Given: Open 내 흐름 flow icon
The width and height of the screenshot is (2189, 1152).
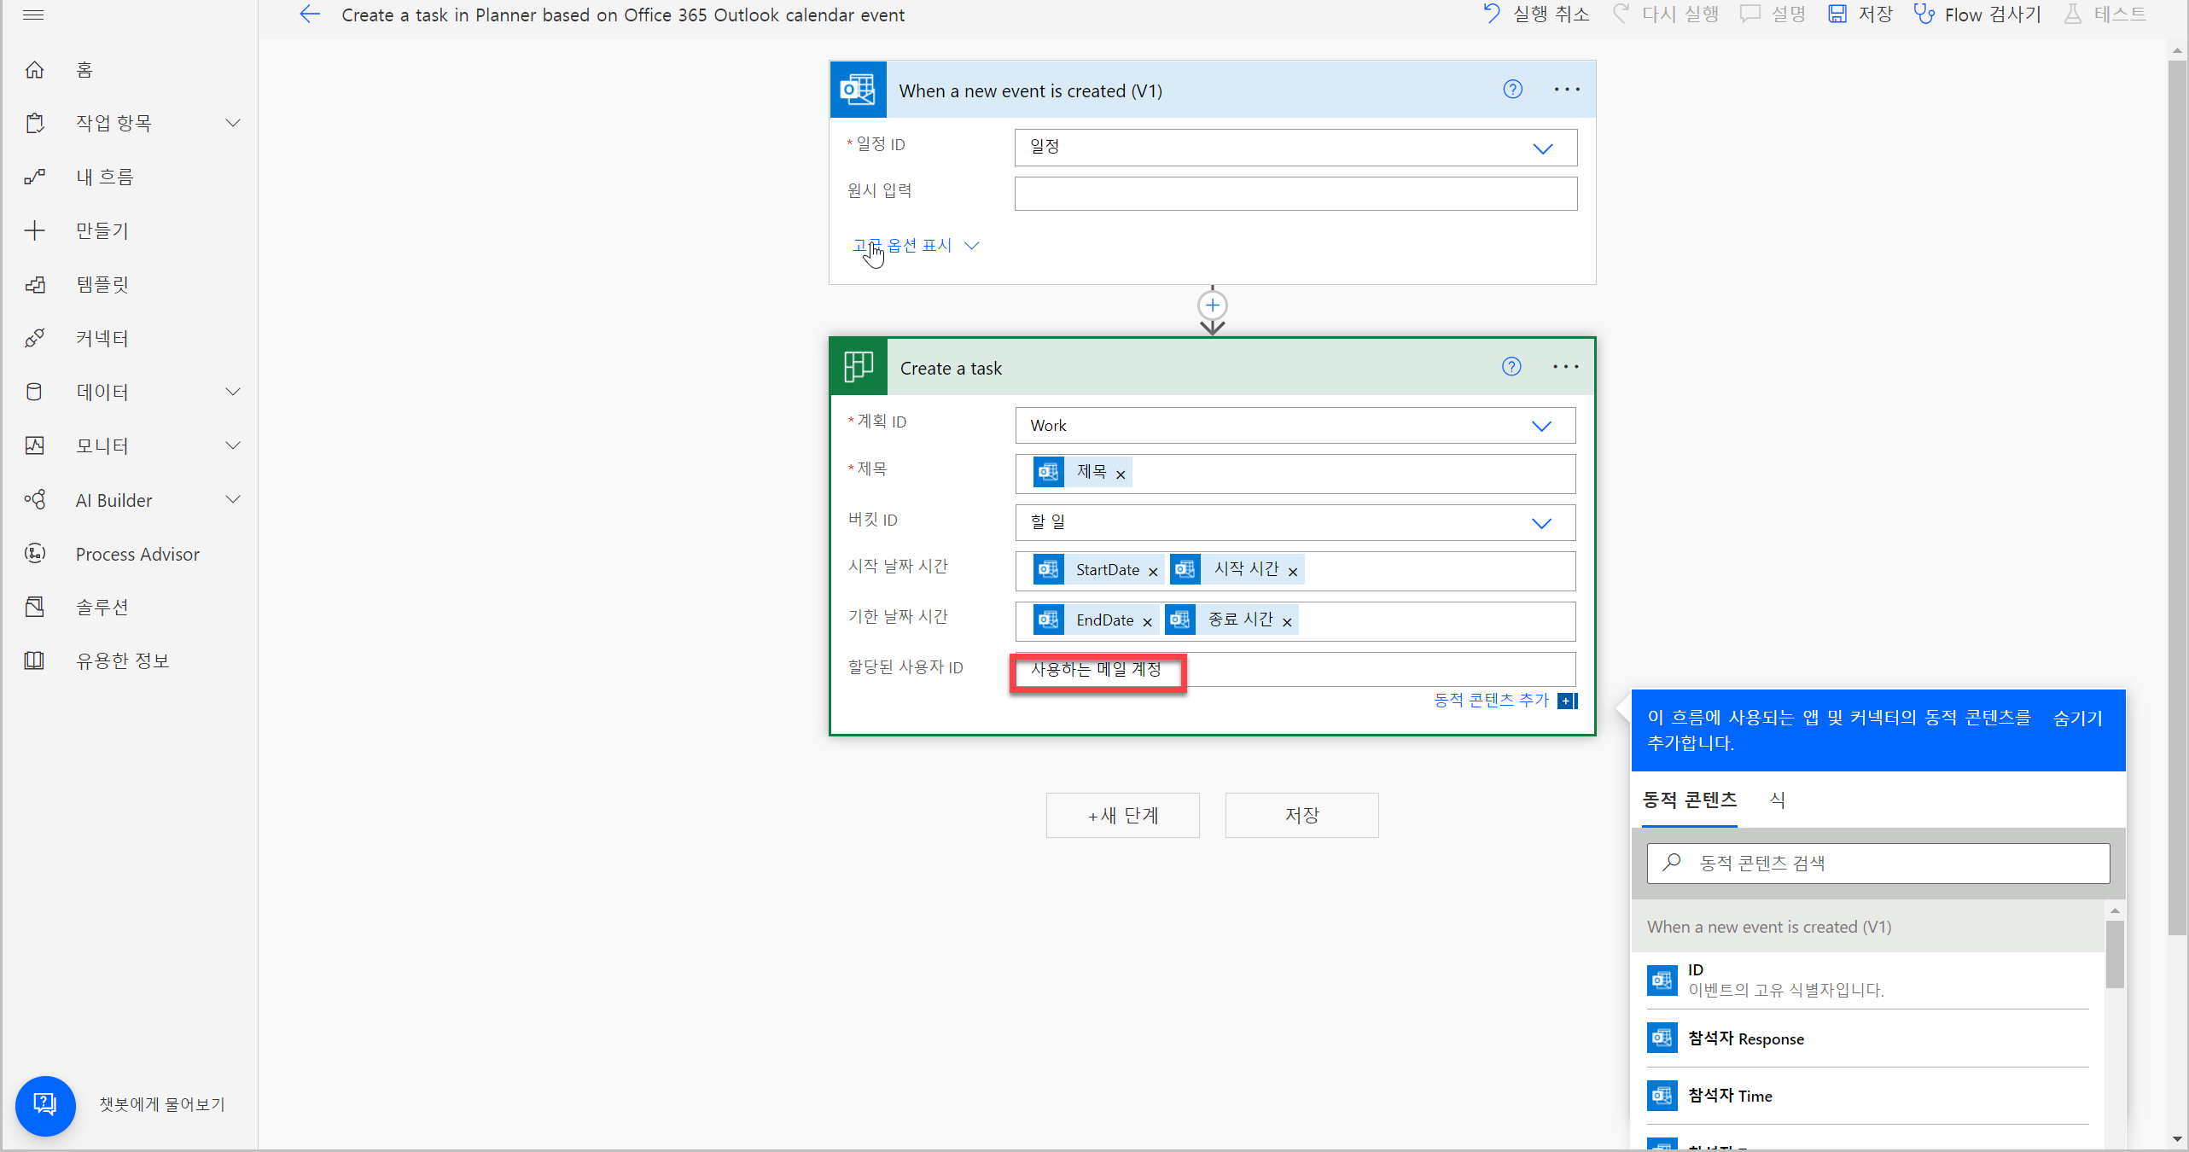Looking at the screenshot, I should [35, 177].
